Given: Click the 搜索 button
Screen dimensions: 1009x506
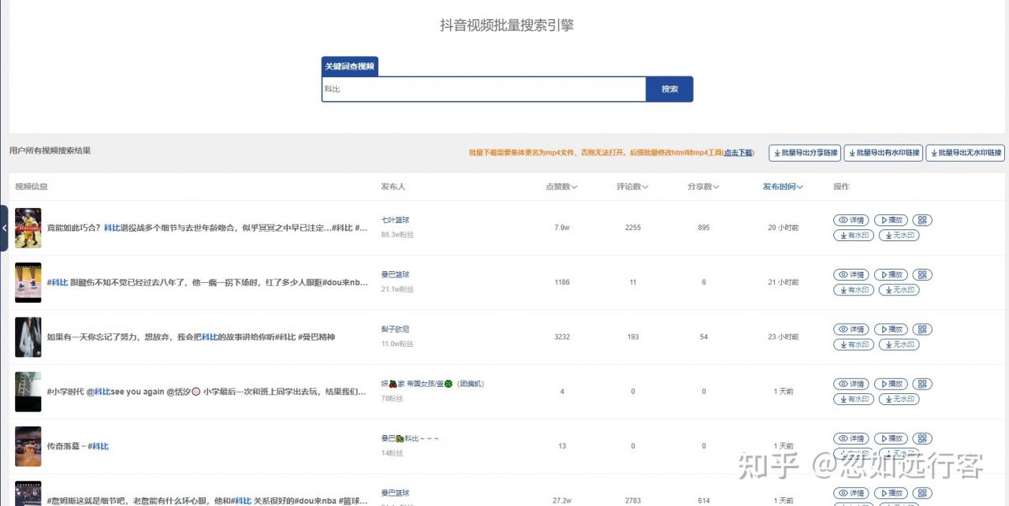Looking at the screenshot, I should pyautogui.click(x=669, y=89).
